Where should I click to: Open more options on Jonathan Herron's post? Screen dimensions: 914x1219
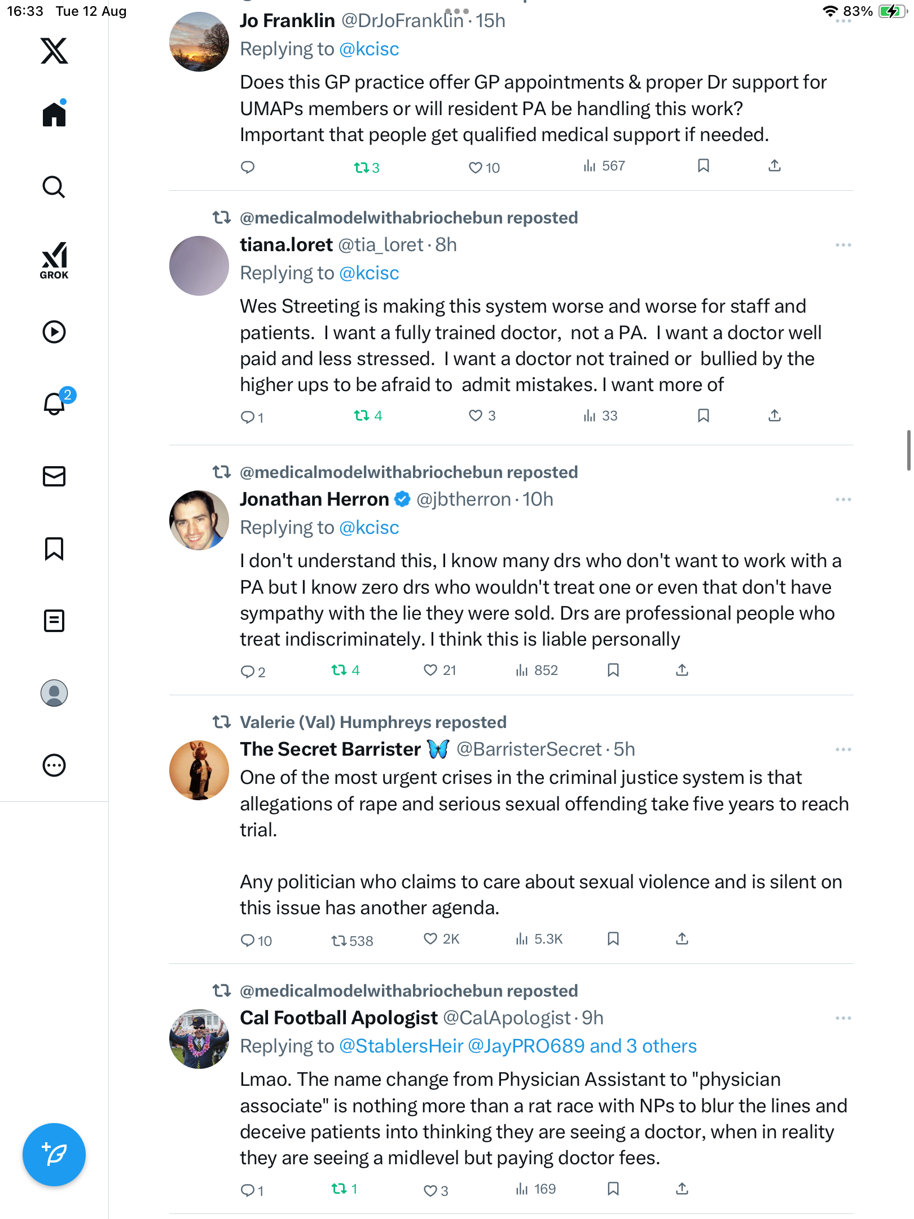[x=843, y=499]
